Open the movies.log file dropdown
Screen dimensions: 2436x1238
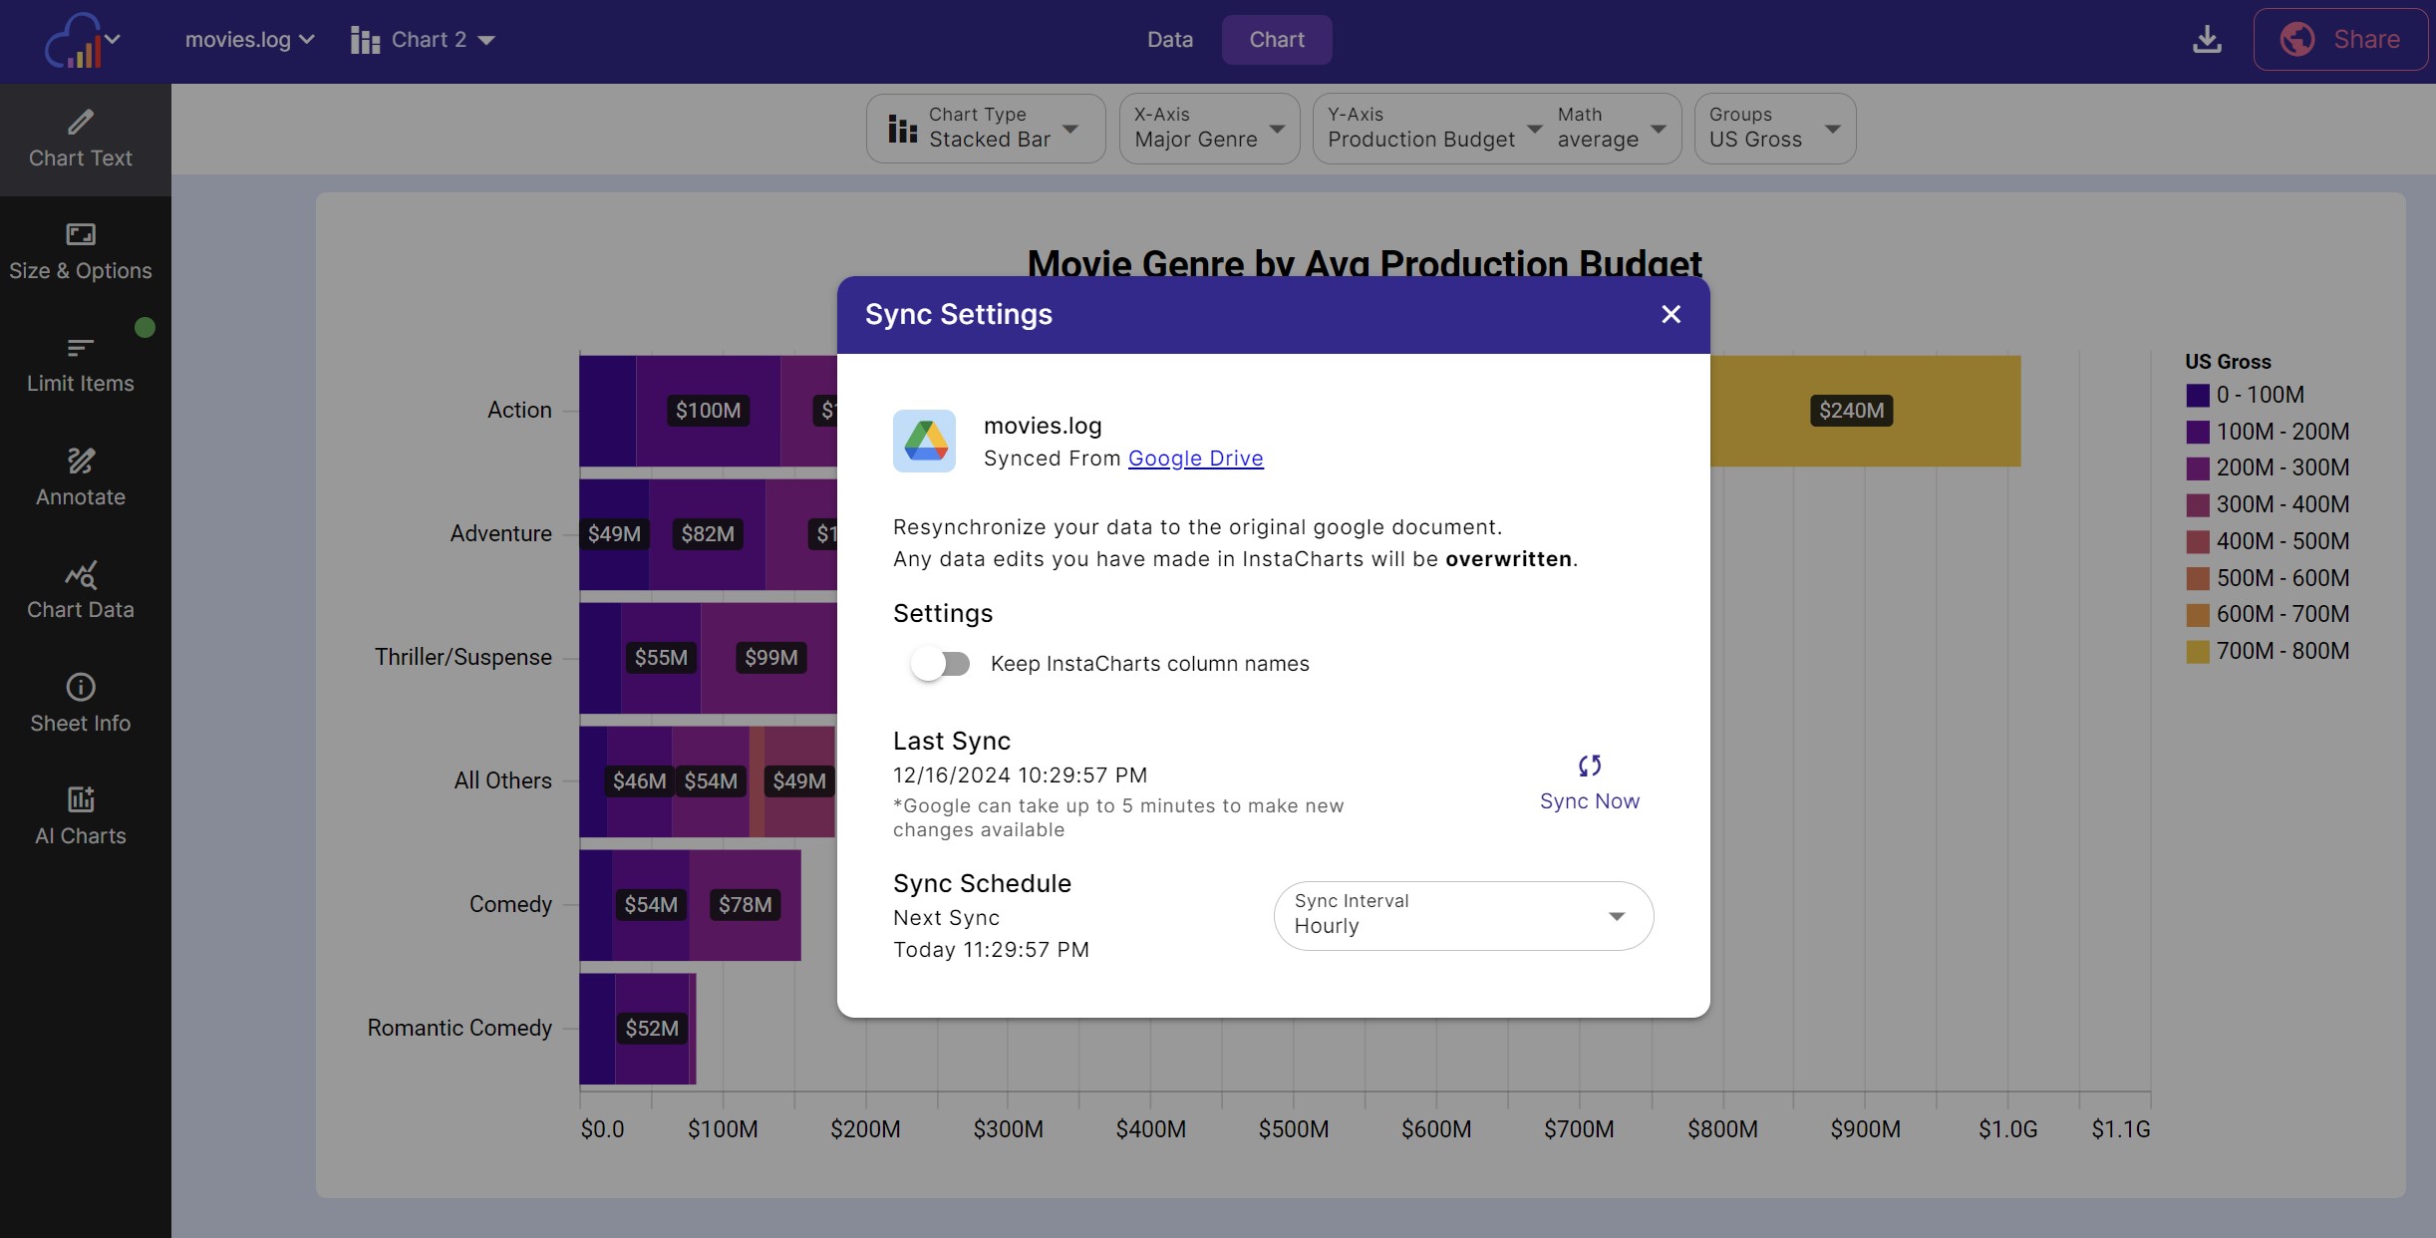click(250, 40)
